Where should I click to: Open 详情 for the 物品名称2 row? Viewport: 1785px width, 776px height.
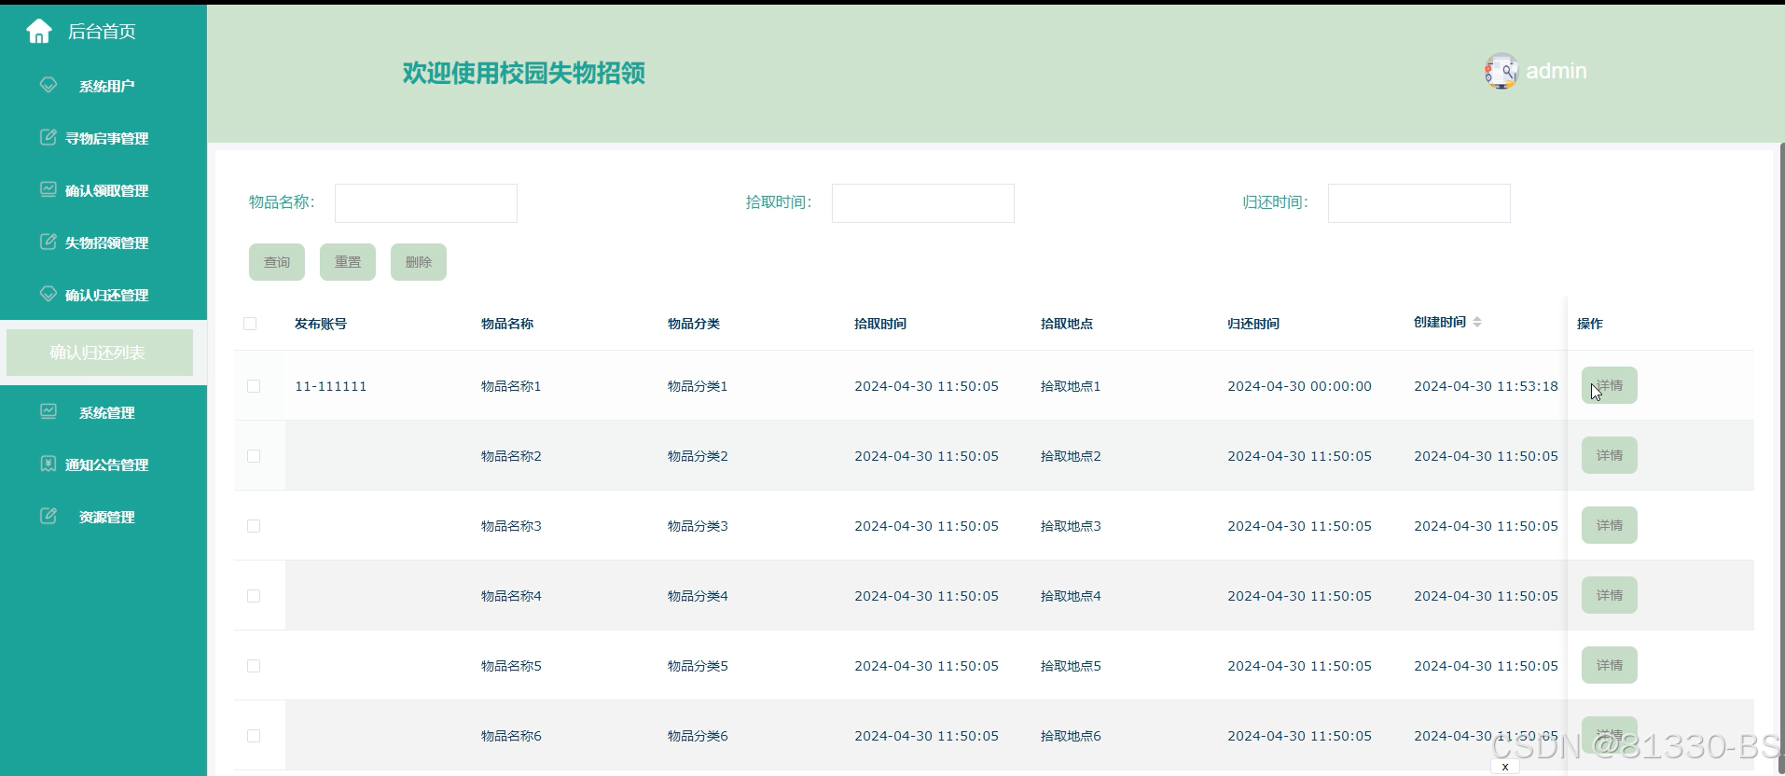[1610, 455]
